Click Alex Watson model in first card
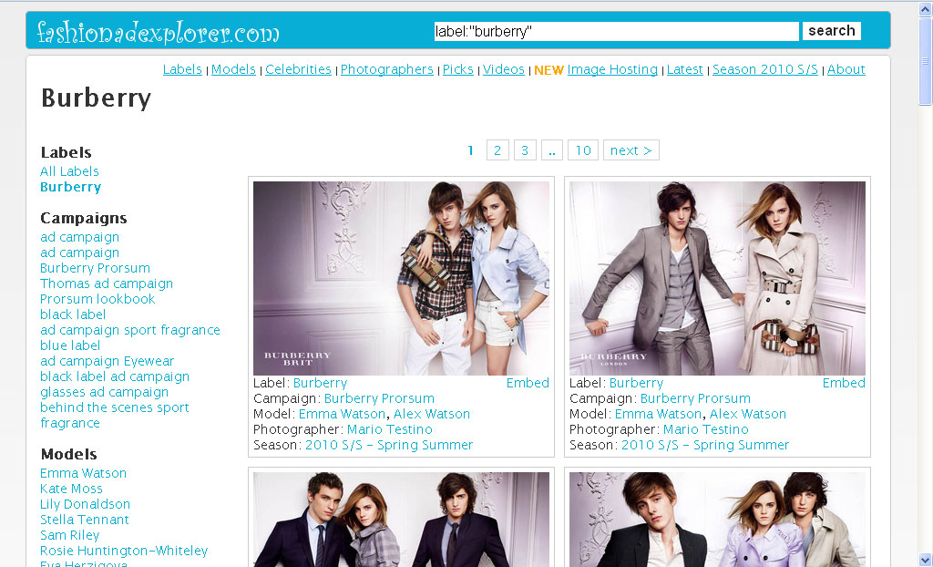Screen dimensions: 933x567 click(x=432, y=414)
